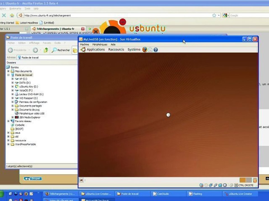Screen dimensions: 269x201
Task: Open uSbuntu Live Creator with dart icon
Action: pyautogui.click(x=240, y=194)
